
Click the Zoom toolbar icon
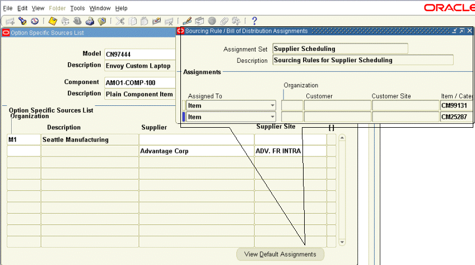click(x=199, y=21)
